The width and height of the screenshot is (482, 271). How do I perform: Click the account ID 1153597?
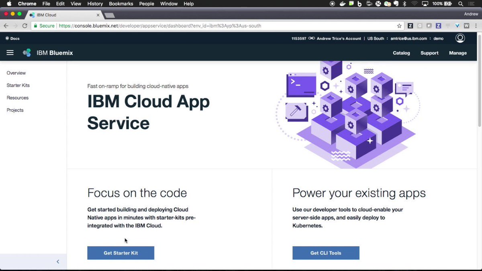[x=299, y=39]
